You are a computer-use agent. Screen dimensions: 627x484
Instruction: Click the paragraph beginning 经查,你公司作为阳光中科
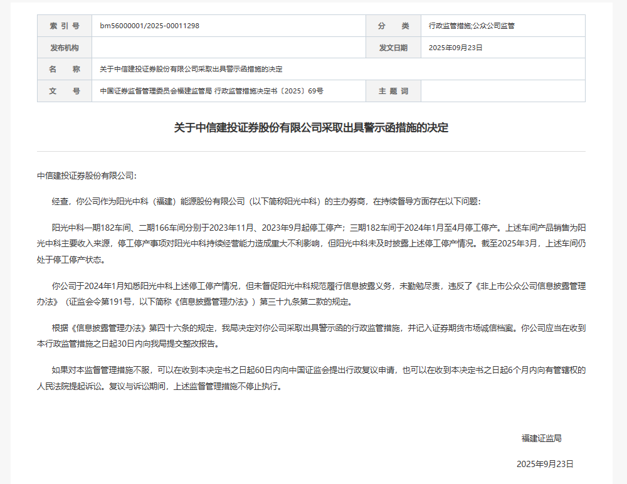click(266, 202)
